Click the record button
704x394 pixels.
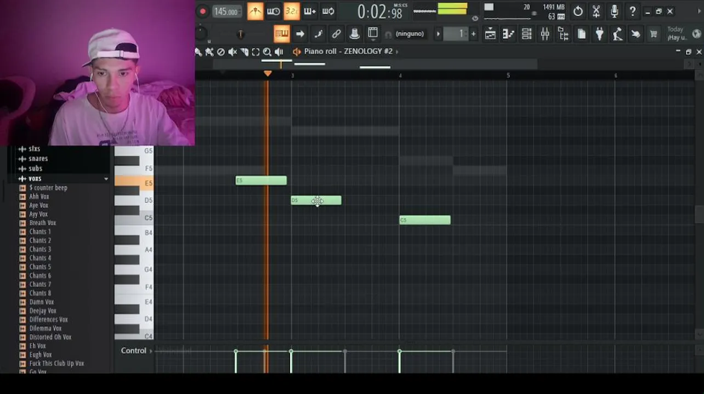click(x=203, y=11)
